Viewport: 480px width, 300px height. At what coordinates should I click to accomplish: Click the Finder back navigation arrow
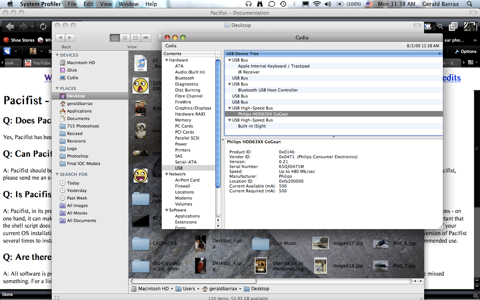(60, 37)
